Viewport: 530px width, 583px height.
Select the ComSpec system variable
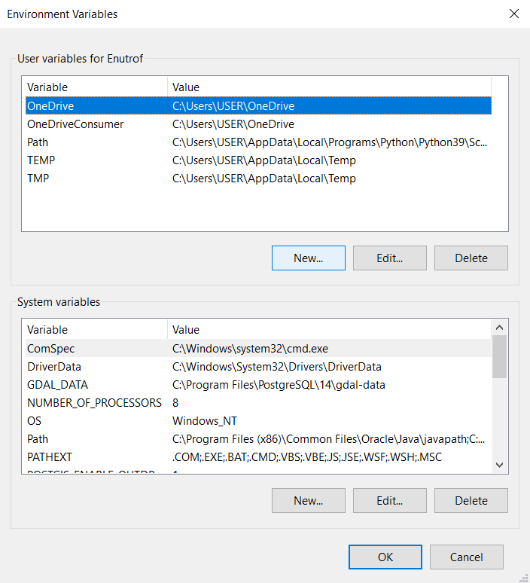coord(258,349)
